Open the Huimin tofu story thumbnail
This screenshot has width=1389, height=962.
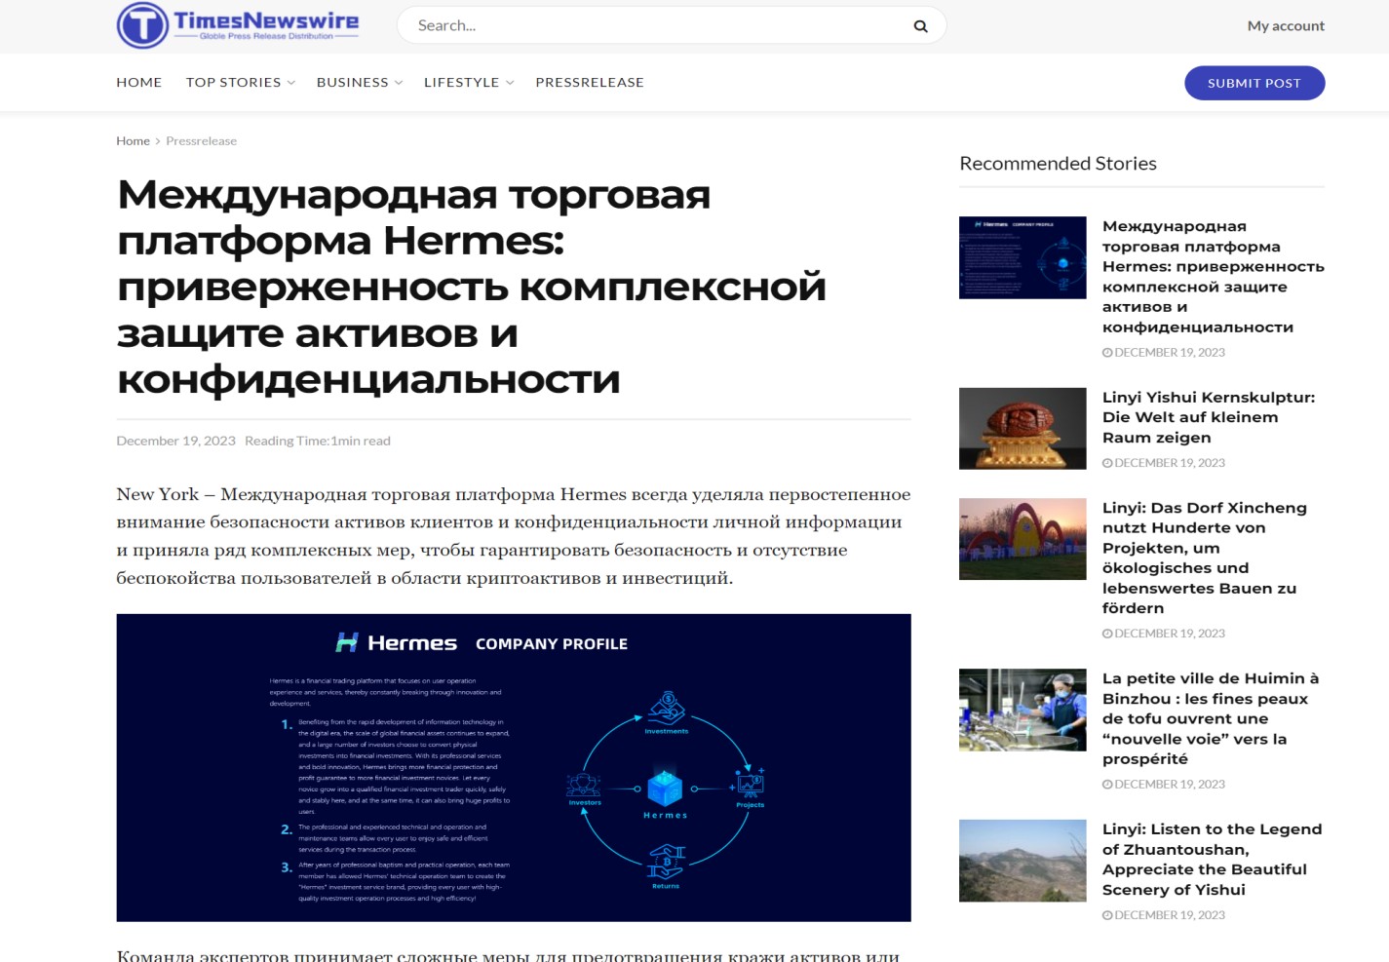click(x=1022, y=710)
